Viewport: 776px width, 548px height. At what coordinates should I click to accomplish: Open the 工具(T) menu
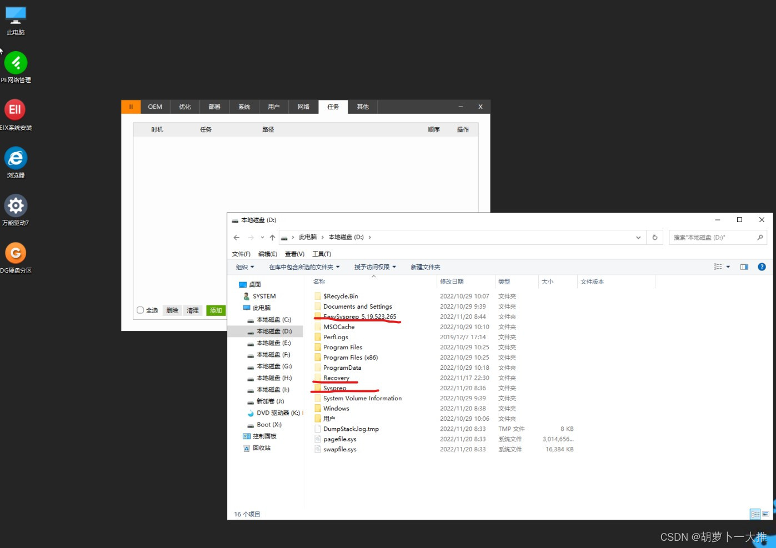[x=322, y=254]
